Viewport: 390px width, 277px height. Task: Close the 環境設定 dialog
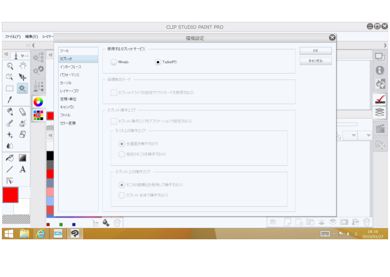pos(332,38)
